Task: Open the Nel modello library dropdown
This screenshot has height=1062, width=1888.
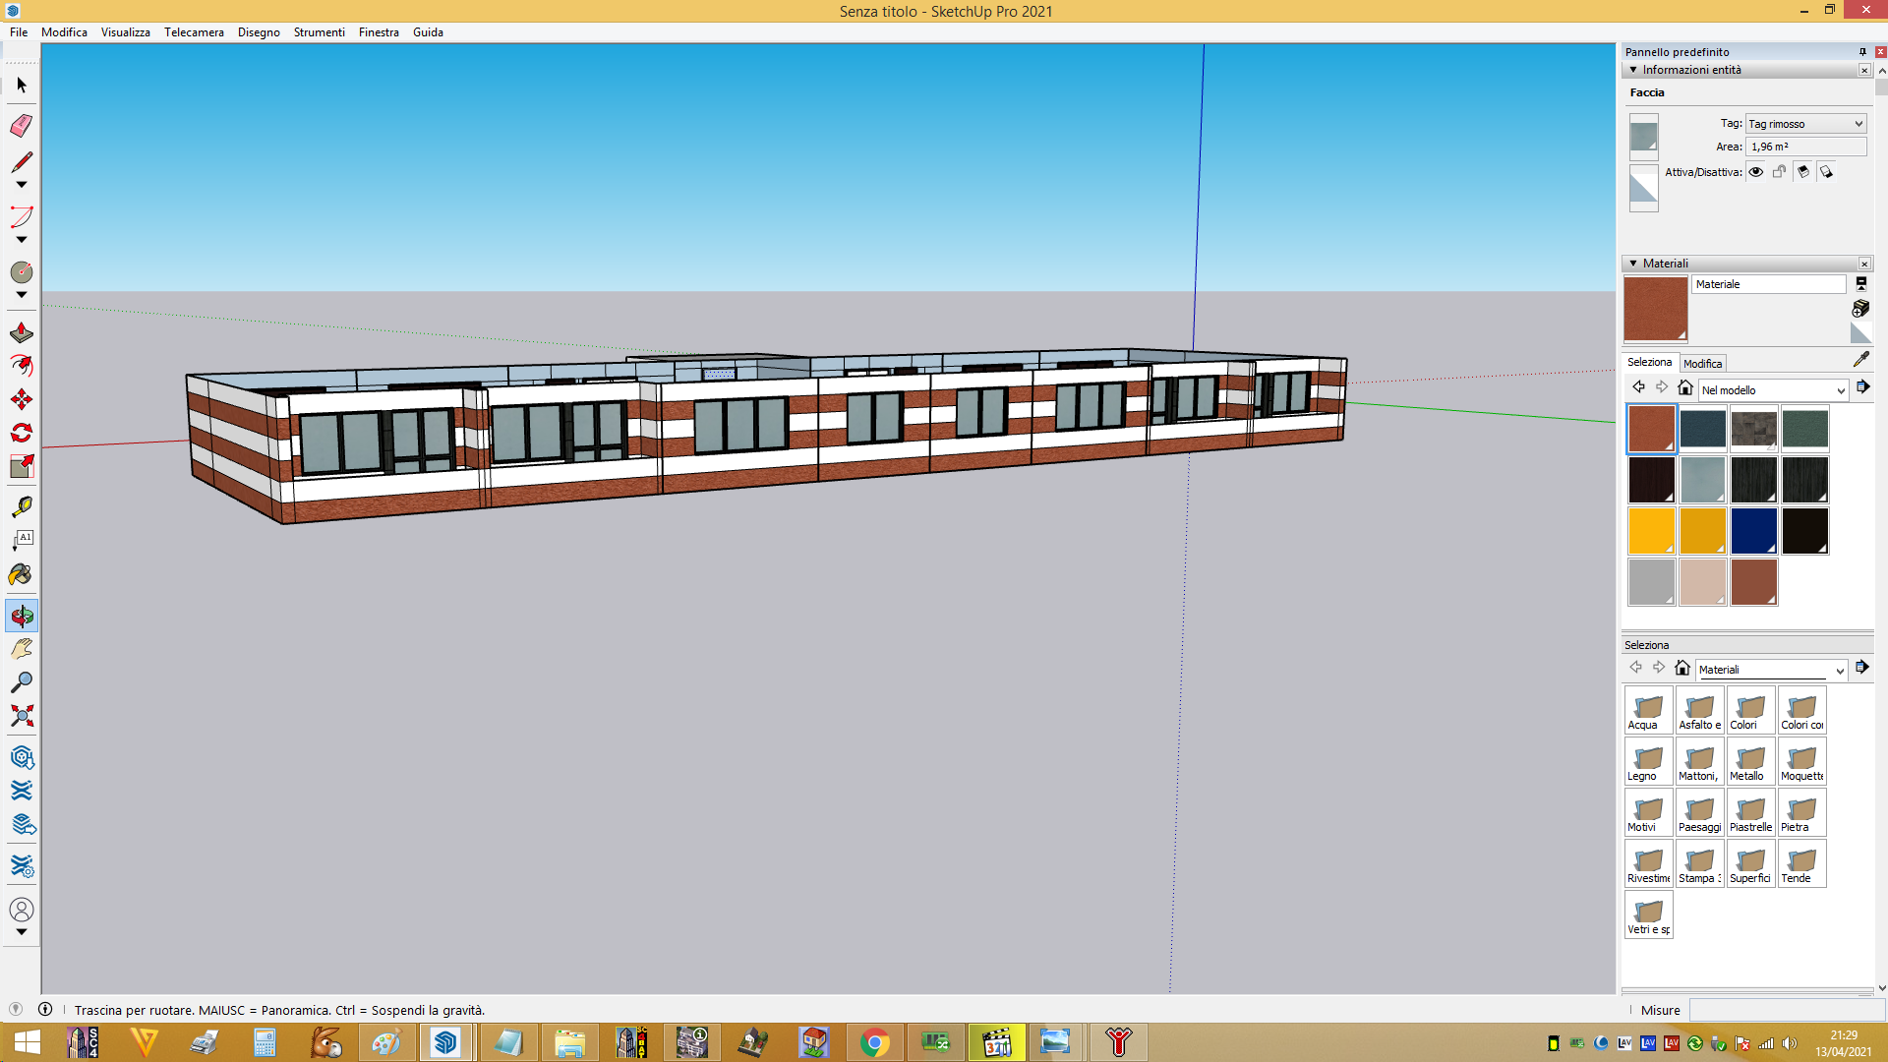Action: coord(1773,390)
